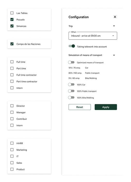Check the Manager checkbox
Screen dimensions: 131x182
click(x=12, y=112)
